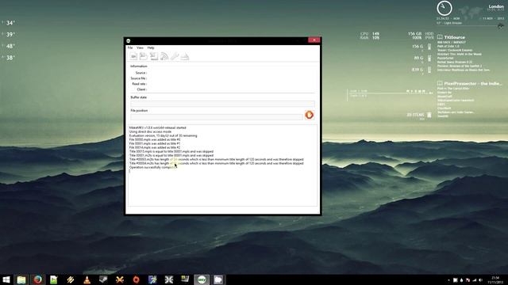The width and height of the screenshot is (508, 285).
Task: Click the MakeMKV taskbar icon
Action: pos(202,279)
